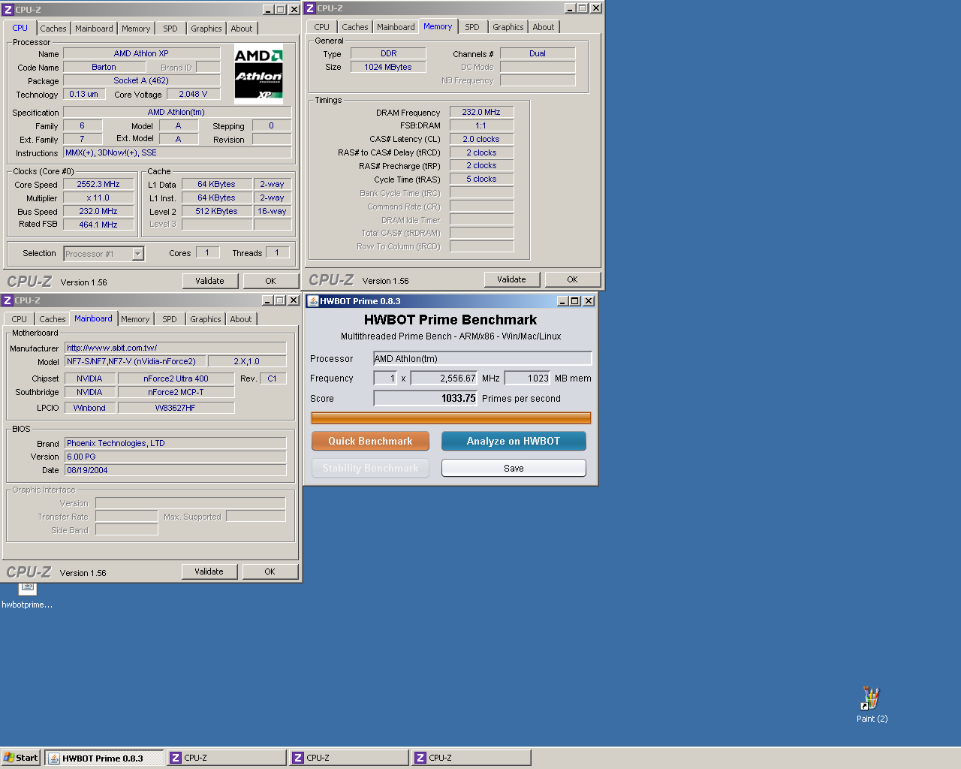
Task: Select the DRAM Frequency value 232.0 MHz
Action: (481, 112)
